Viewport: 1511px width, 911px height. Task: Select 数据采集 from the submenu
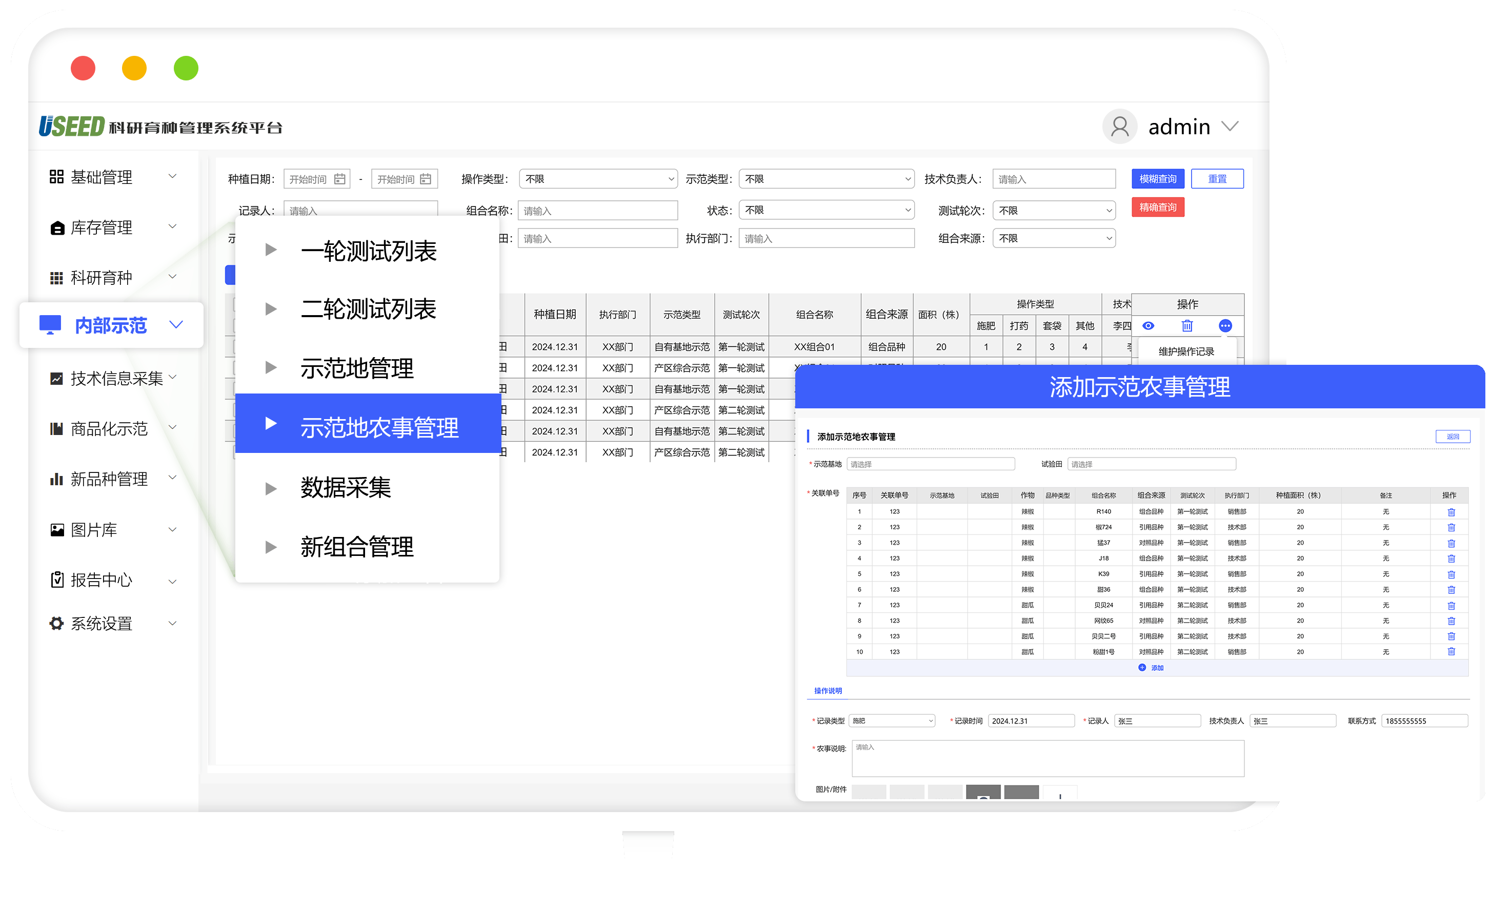pyautogui.click(x=345, y=488)
